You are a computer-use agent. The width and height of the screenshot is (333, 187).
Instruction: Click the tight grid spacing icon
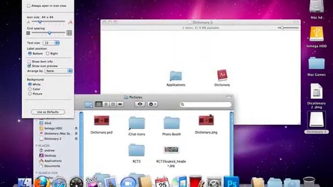[28, 33]
